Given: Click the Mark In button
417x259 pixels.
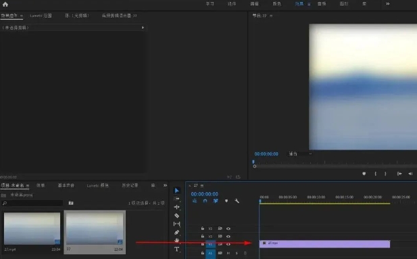Looking at the screenshot, I should [x=376, y=174].
